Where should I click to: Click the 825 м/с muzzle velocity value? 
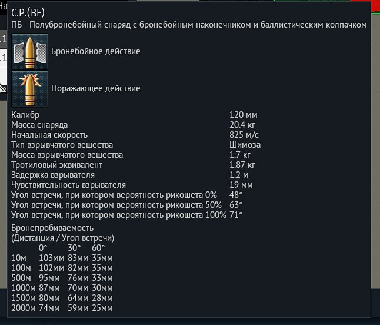tap(245, 135)
